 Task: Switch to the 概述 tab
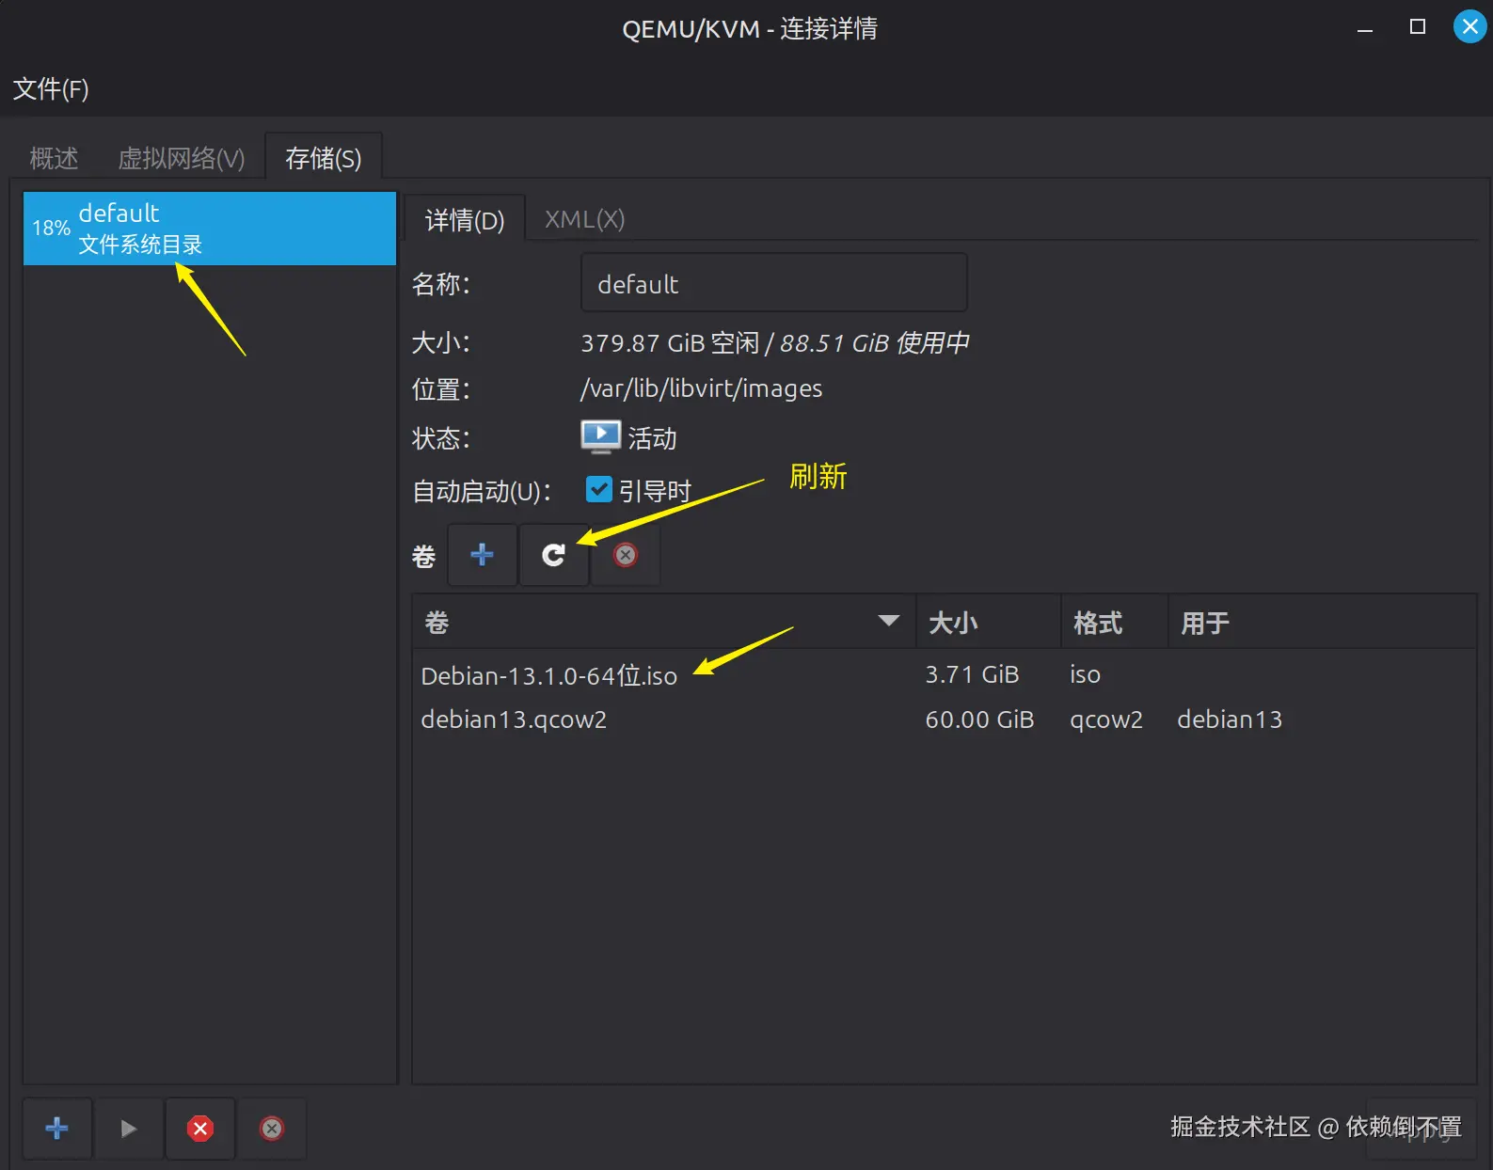[x=54, y=158]
